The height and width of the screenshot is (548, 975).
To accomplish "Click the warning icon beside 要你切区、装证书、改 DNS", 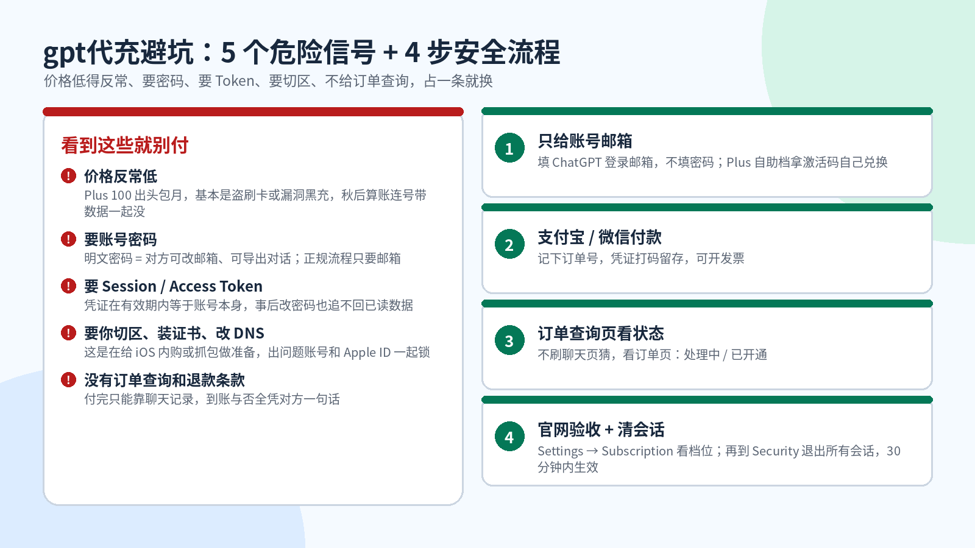I will pos(68,333).
